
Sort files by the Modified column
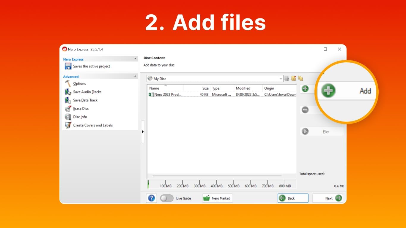click(248, 88)
